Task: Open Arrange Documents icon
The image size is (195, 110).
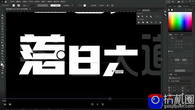Action: pos(179,2)
